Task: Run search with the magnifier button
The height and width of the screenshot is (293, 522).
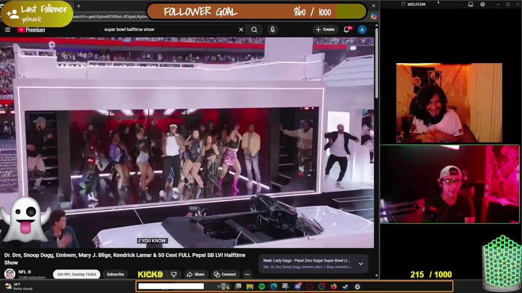Action: [254, 29]
